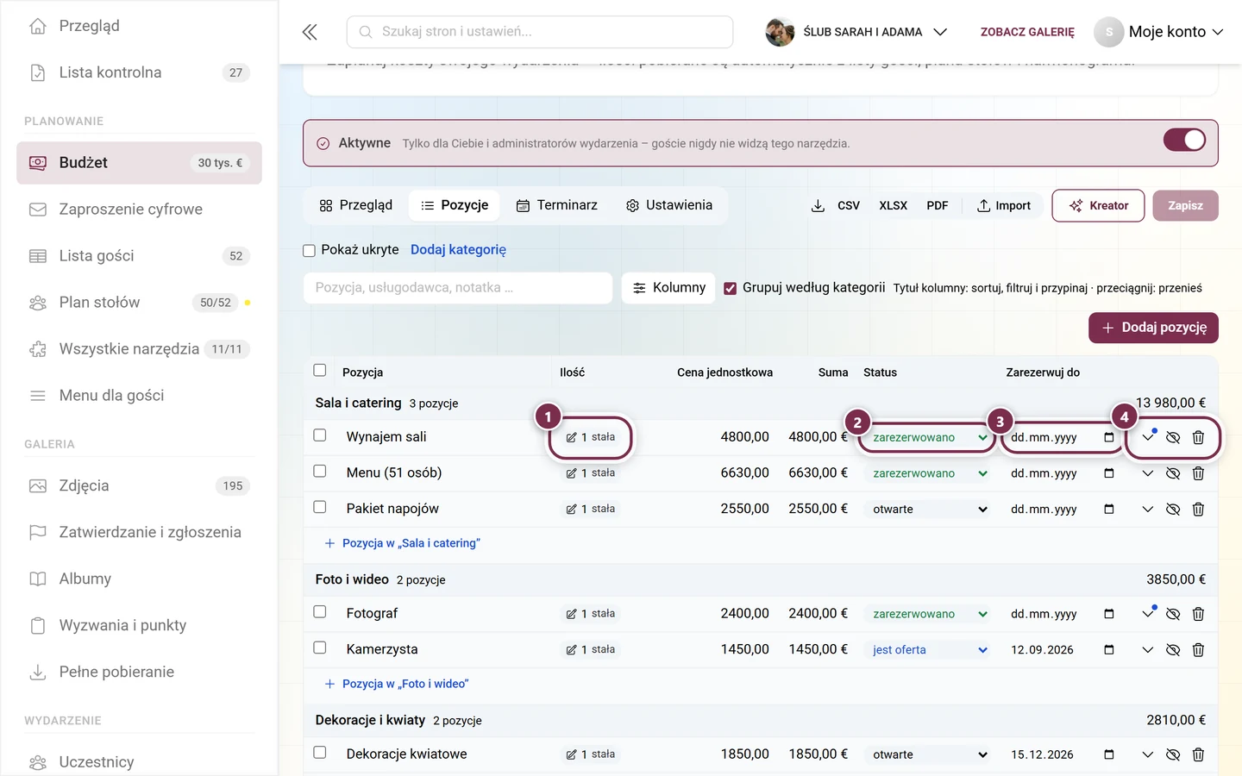Switch to the Terminarz tab

(x=557, y=205)
